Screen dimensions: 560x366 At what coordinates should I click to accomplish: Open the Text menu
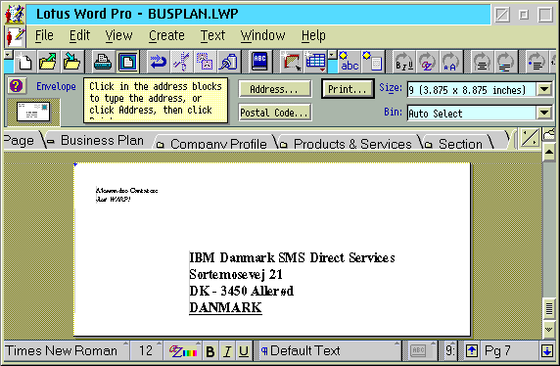212,35
